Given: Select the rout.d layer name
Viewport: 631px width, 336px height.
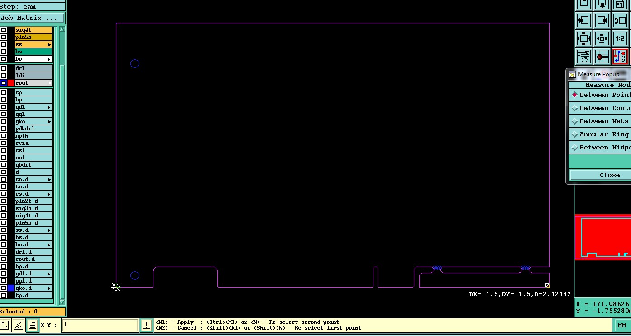Looking at the screenshot, I should pos(33,259).
